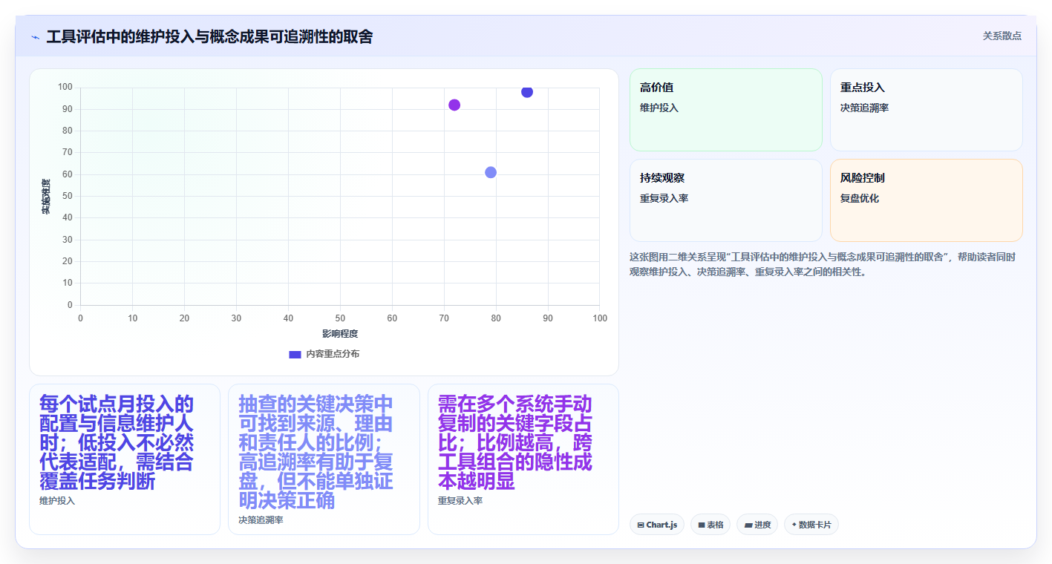Click the 内容重点分布 legend label
1052x564 pixels.
pos(333,355)
